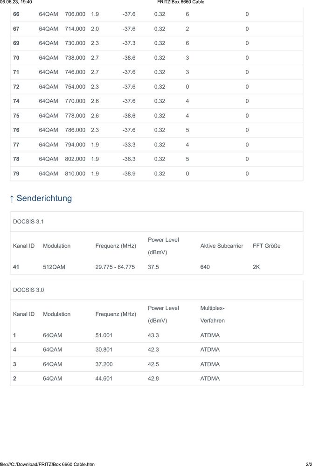The width and height of the screenshot is (312, 466).
Task: Click the Multiplex-Verfahren column header
Action: click(212, 314)
